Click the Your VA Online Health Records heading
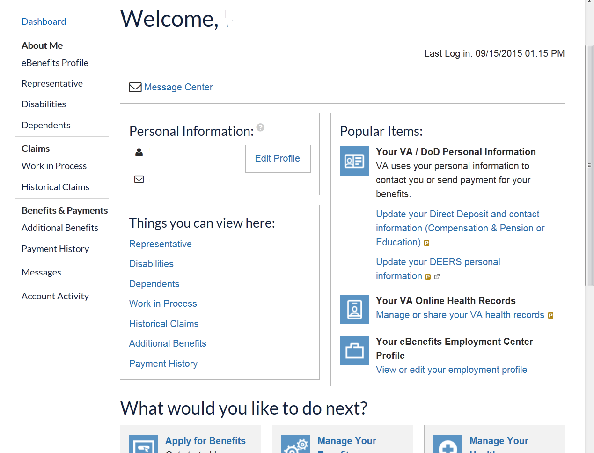 coord(446,301)
